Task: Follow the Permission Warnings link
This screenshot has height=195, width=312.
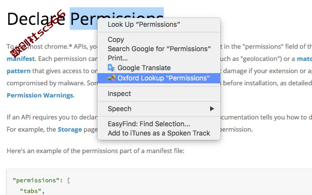Action: pos(40,96)
